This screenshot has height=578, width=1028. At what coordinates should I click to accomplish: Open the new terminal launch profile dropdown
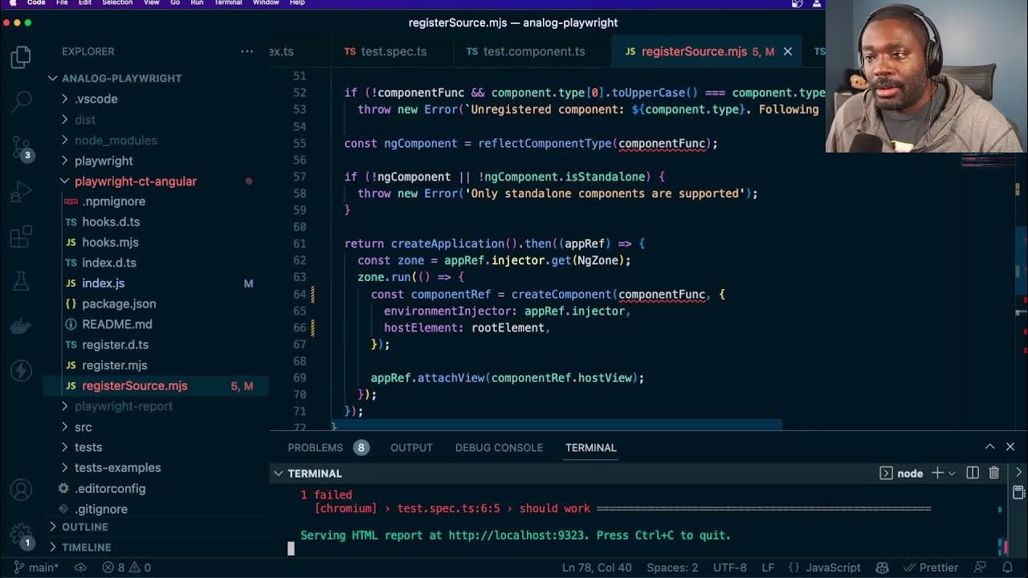click(x=952, y=473)
